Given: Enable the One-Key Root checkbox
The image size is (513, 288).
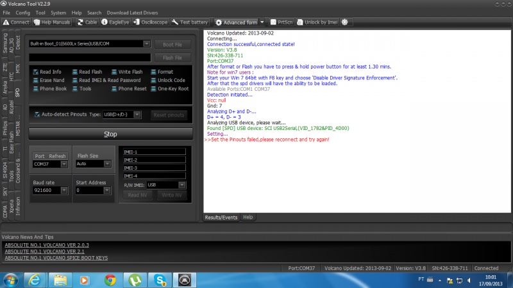Looking at the screenshot, I should click(x=153, y=89).
